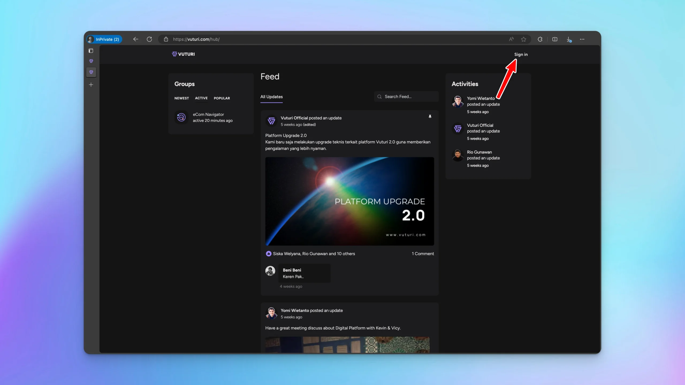Click the 'Keren Pak..' comment text
Image resolution: width=685 pixels, height=385 pixels.
coord(293,277)
